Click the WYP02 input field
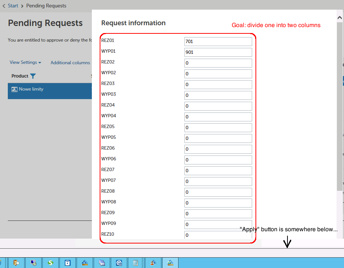This screenshot has height=268, width=344. click(218, 73)
